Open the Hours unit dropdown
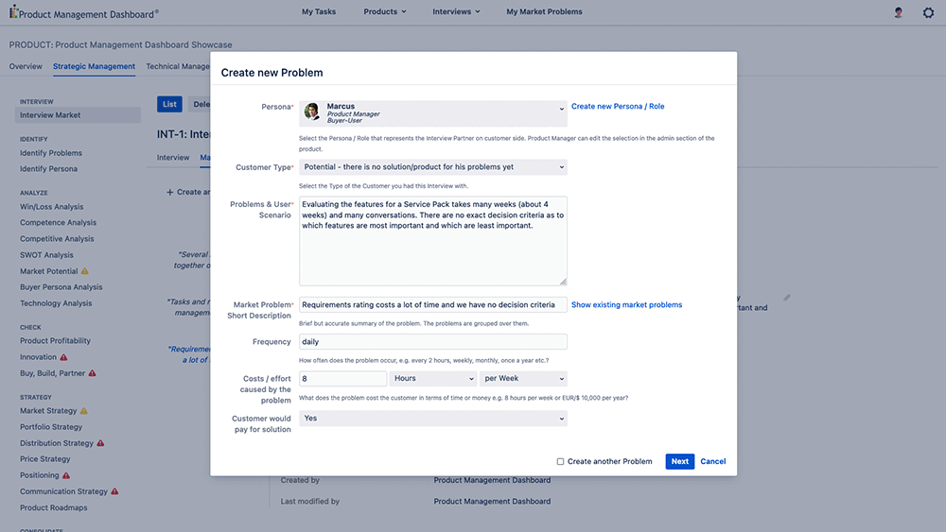Image resolution: width=946 pixels, height=532 pixels. [433, 378]
